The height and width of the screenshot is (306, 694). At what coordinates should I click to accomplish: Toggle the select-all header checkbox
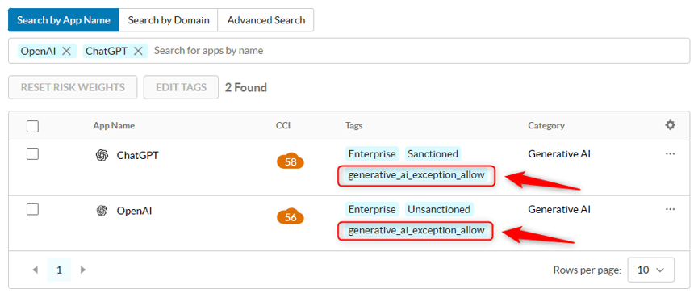tap(32, 126)
